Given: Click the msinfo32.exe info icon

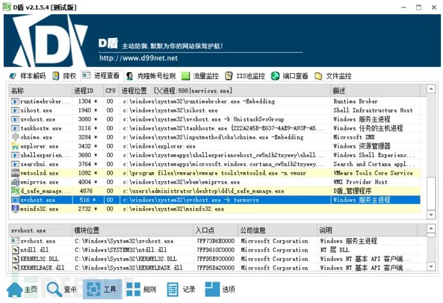Looking at the screenshot, I should point(15,209).
